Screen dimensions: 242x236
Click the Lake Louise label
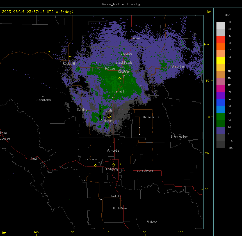point(5,136)
